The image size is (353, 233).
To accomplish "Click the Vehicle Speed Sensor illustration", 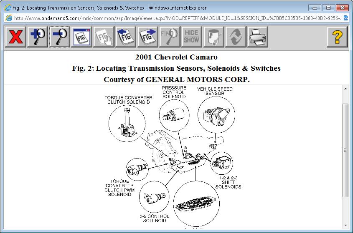I will pyautogui.click(x=216, y=114).
